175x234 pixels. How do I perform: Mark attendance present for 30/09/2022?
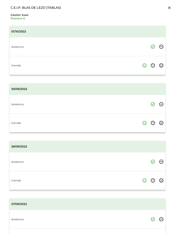pos(153,104)
